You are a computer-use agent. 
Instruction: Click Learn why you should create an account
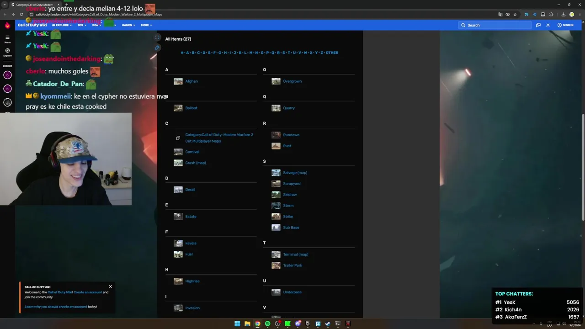(56, 307)
